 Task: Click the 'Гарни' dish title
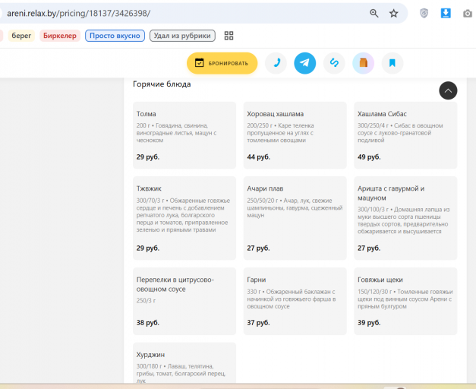coord(256,280)
